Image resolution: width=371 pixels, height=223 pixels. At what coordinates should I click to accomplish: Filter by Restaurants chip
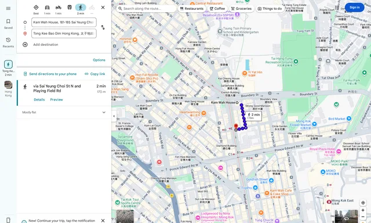pos(192,9)
